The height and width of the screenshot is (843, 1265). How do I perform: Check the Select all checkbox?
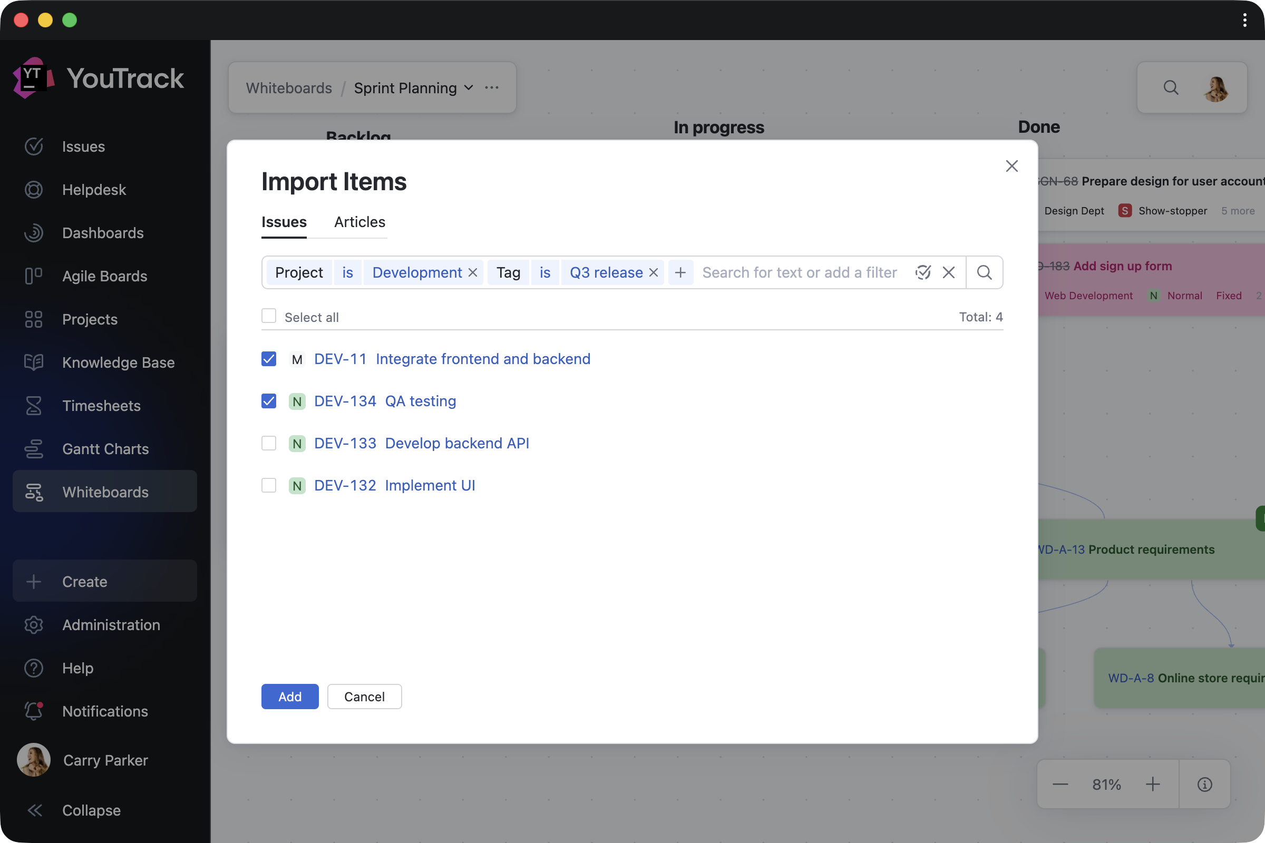[269, 316]
